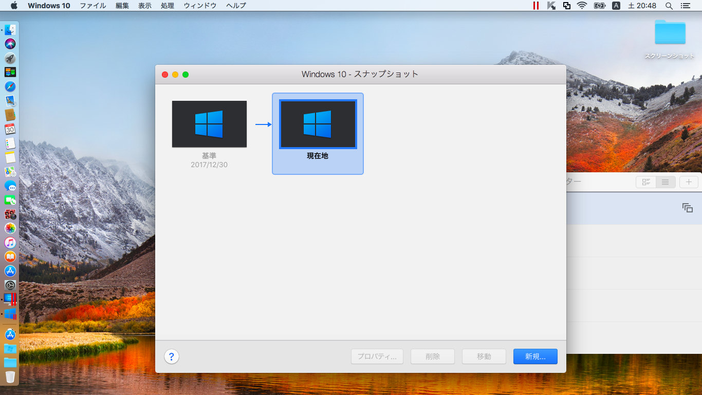Launch Siri from the Dock
The height and width of the screenshot is (395, 702).
click(x=10, y=44)
